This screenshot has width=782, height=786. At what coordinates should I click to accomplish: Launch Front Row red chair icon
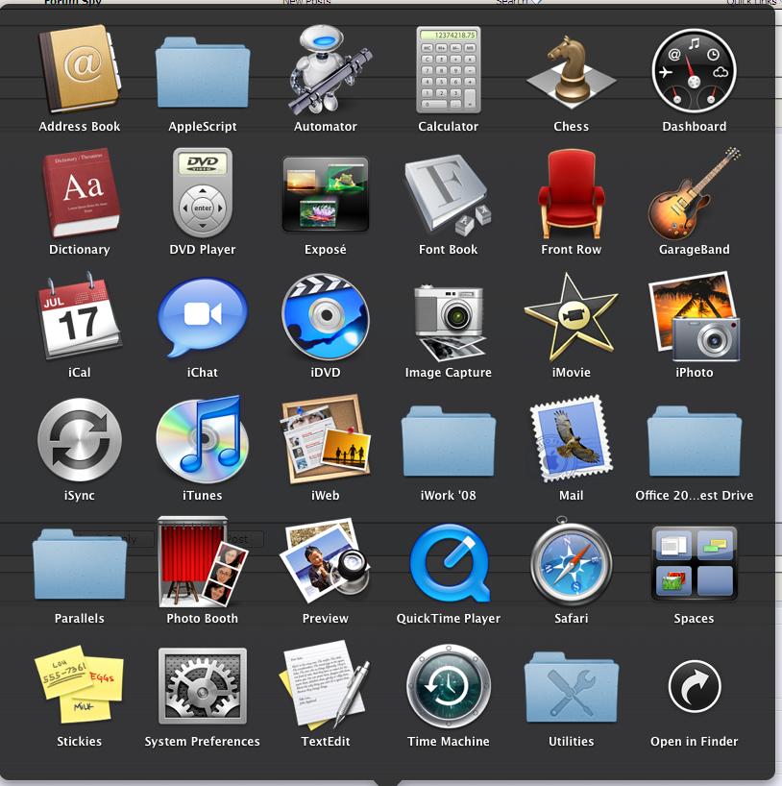(x=571, y=193)
